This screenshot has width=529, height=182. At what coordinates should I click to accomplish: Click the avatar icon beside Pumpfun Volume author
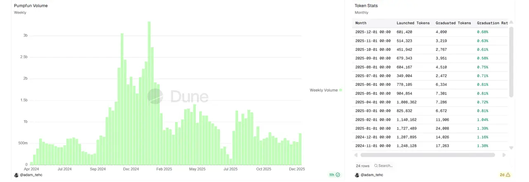(x=16, y=175)
